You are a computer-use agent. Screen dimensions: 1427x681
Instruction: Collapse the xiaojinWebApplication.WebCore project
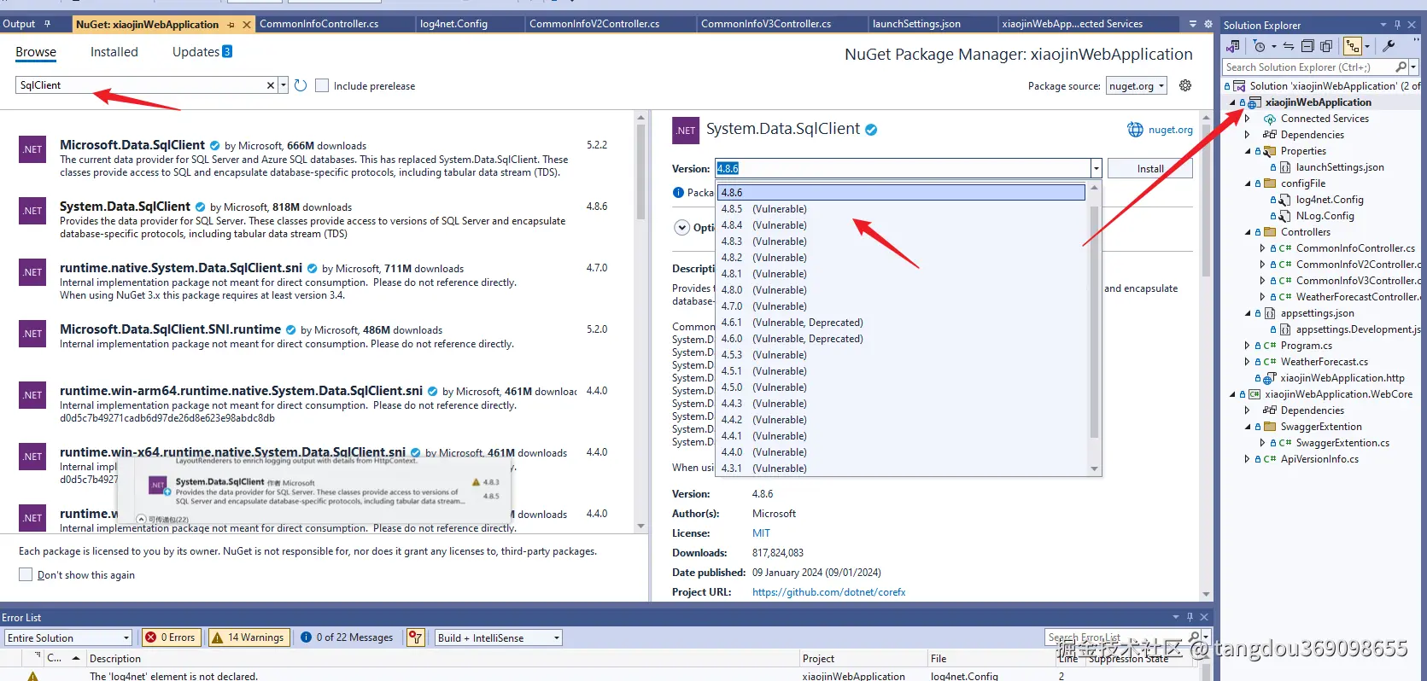(x=1232, y=394)
